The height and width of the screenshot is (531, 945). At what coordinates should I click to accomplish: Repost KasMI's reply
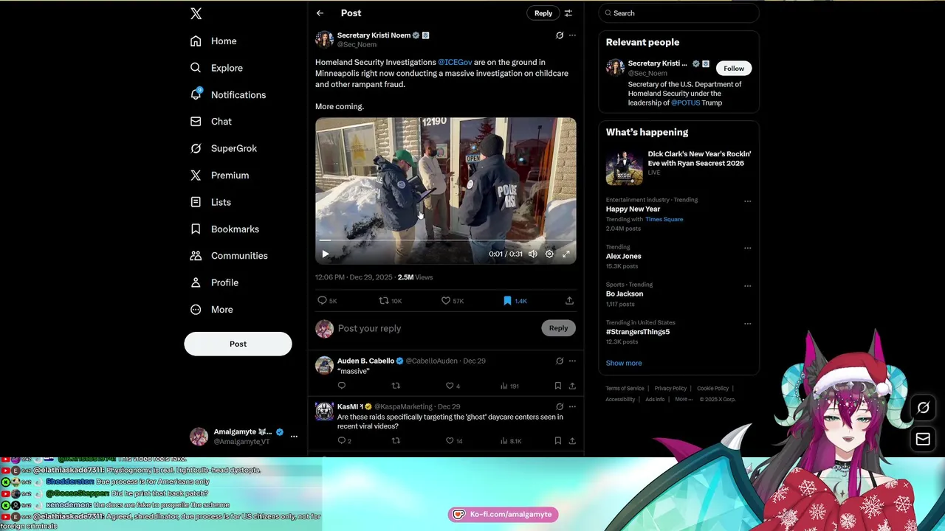(396, 441)
